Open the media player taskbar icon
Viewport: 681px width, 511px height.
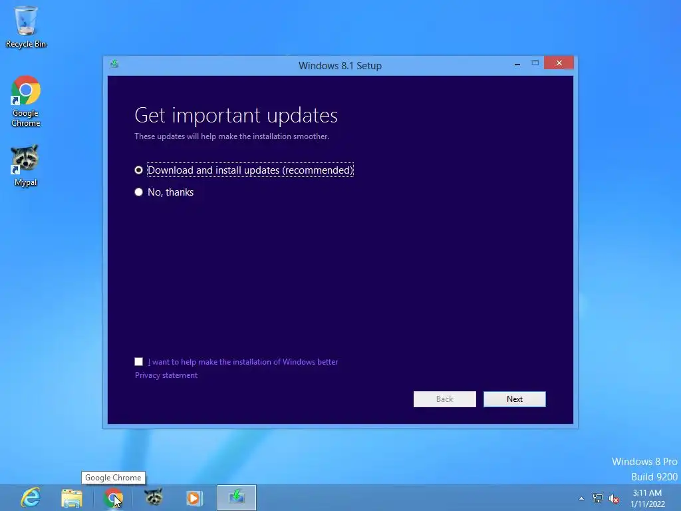tap(194, 498)
